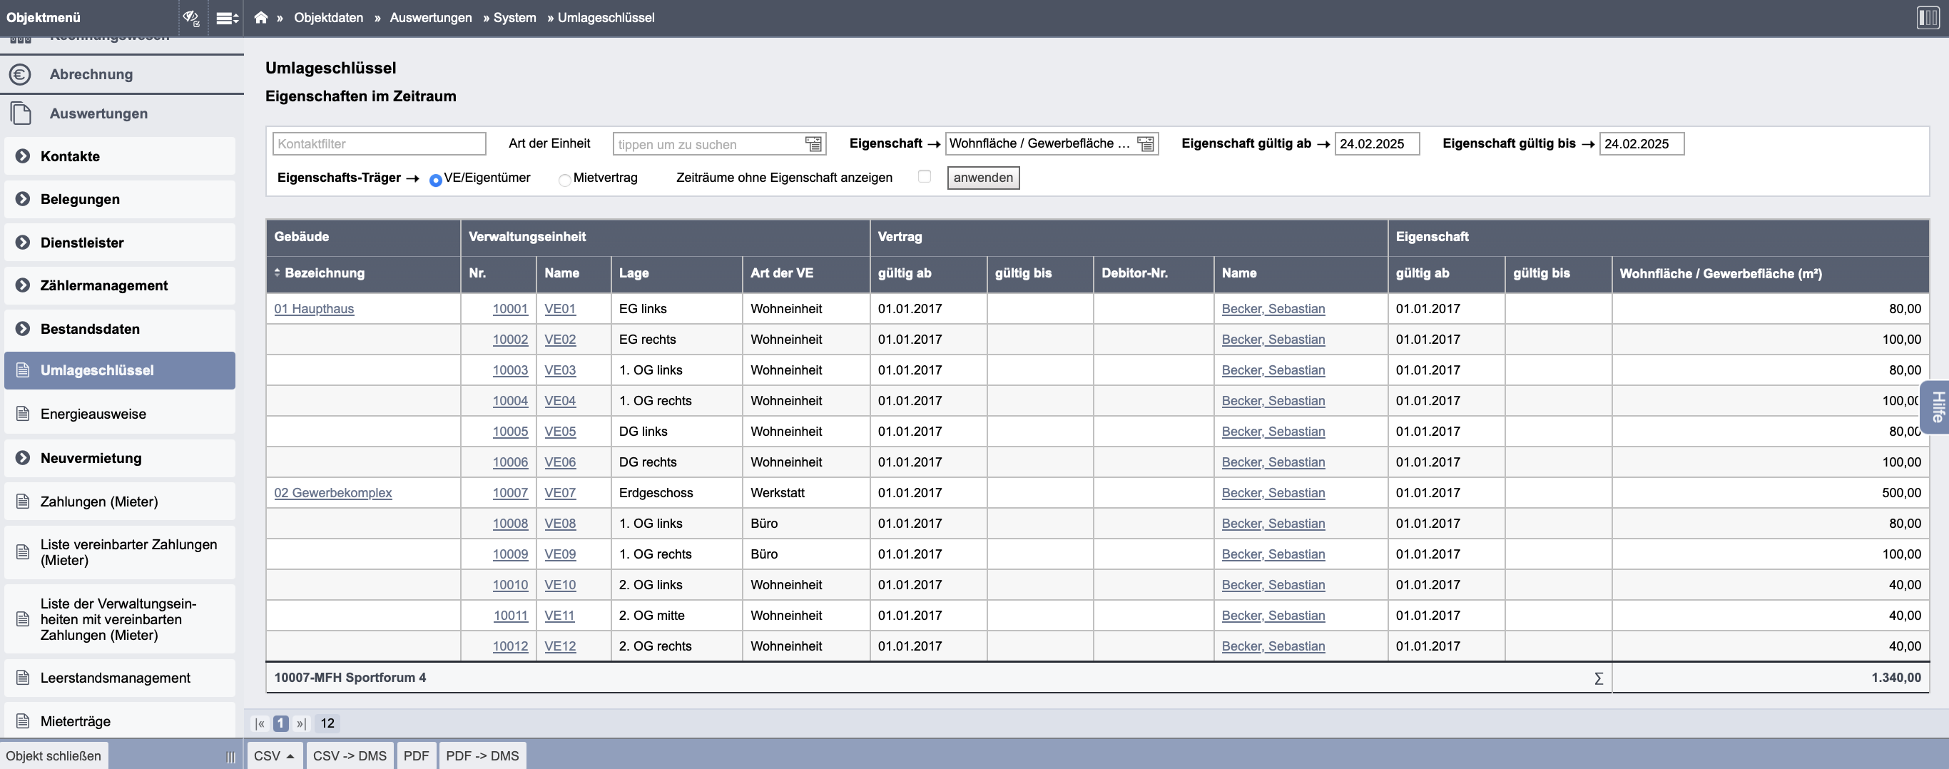This screenshot has width=1949, height=769.
Task: Open Zahlungen (Mieter) menu entry
Action: [120, 501]
